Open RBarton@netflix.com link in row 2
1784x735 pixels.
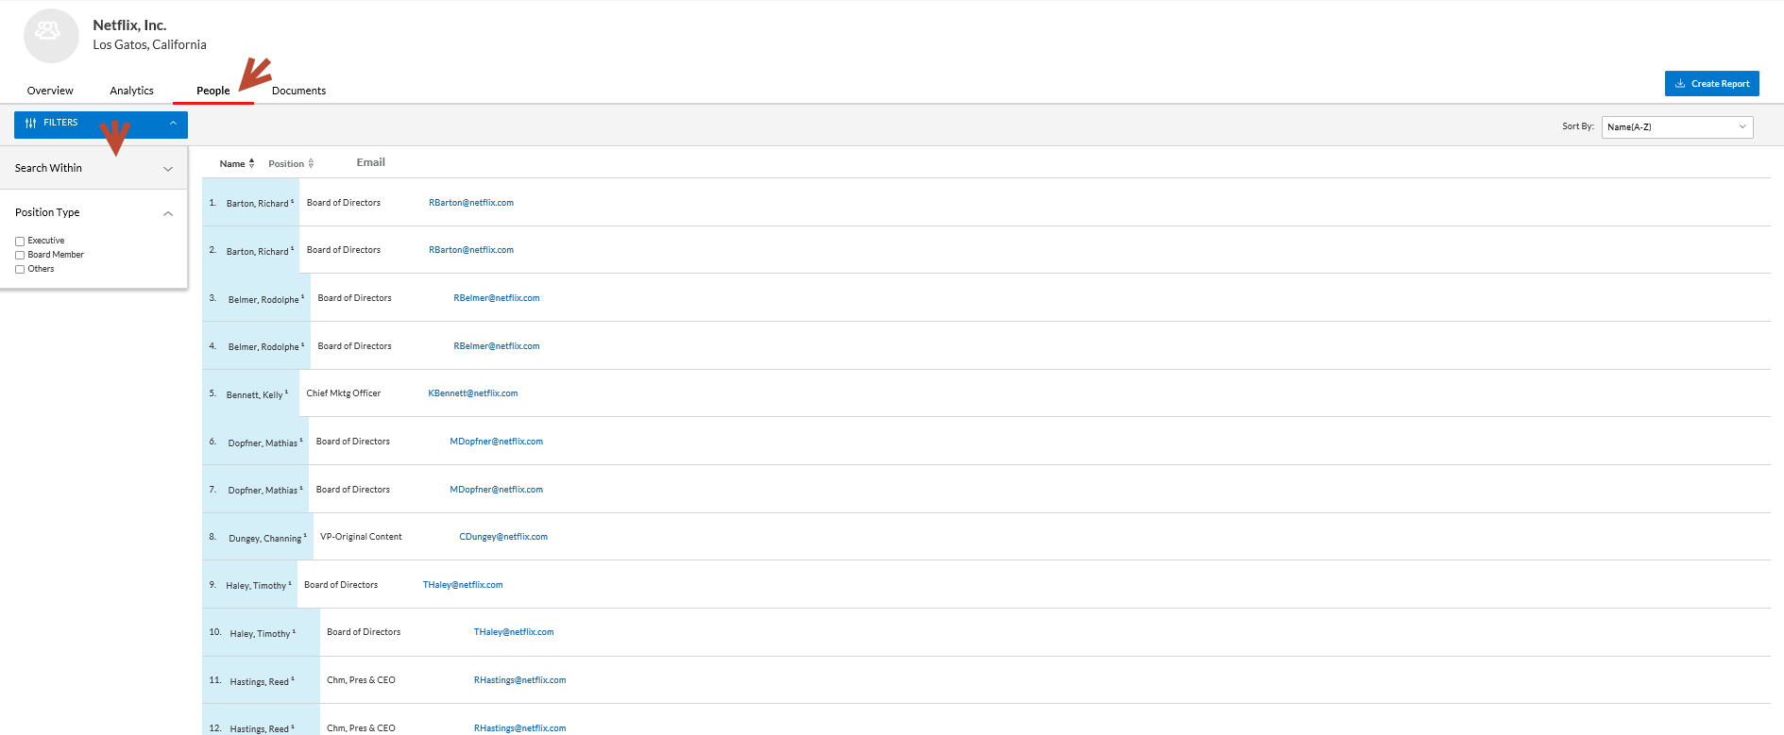point(471,250)
